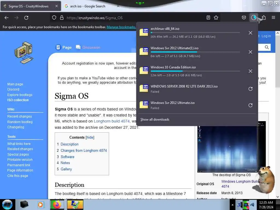Go back using the browser back arrow
Viewport: 280px width, 210px height.
coord(7,18)
